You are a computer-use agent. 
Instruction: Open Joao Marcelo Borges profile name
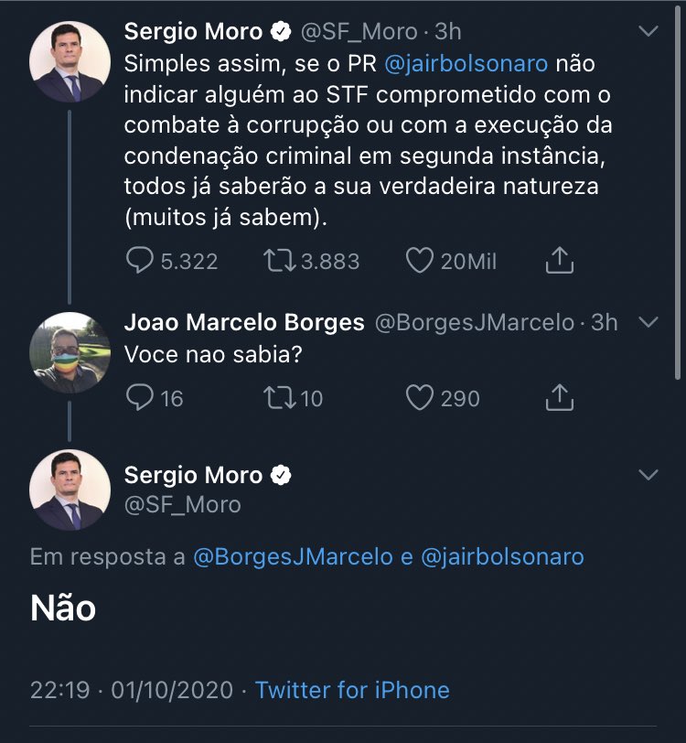pos(244,323)
